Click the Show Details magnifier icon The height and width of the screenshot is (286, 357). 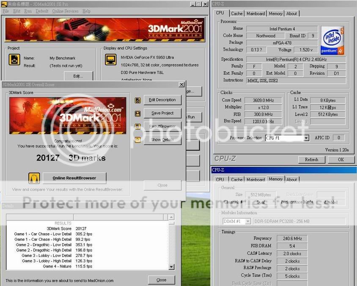coord(137,139)
